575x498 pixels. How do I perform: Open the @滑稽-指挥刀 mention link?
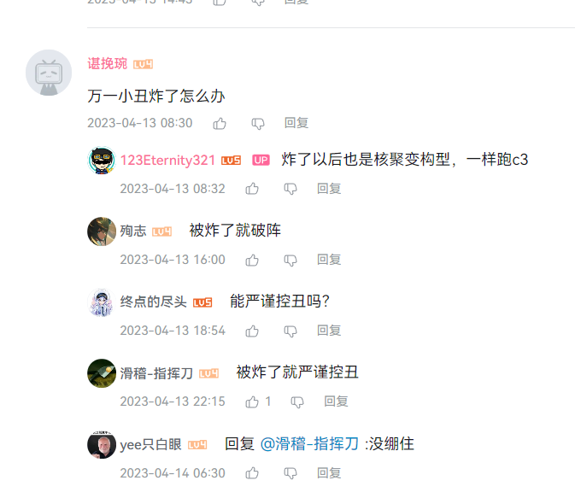(309, 444)
